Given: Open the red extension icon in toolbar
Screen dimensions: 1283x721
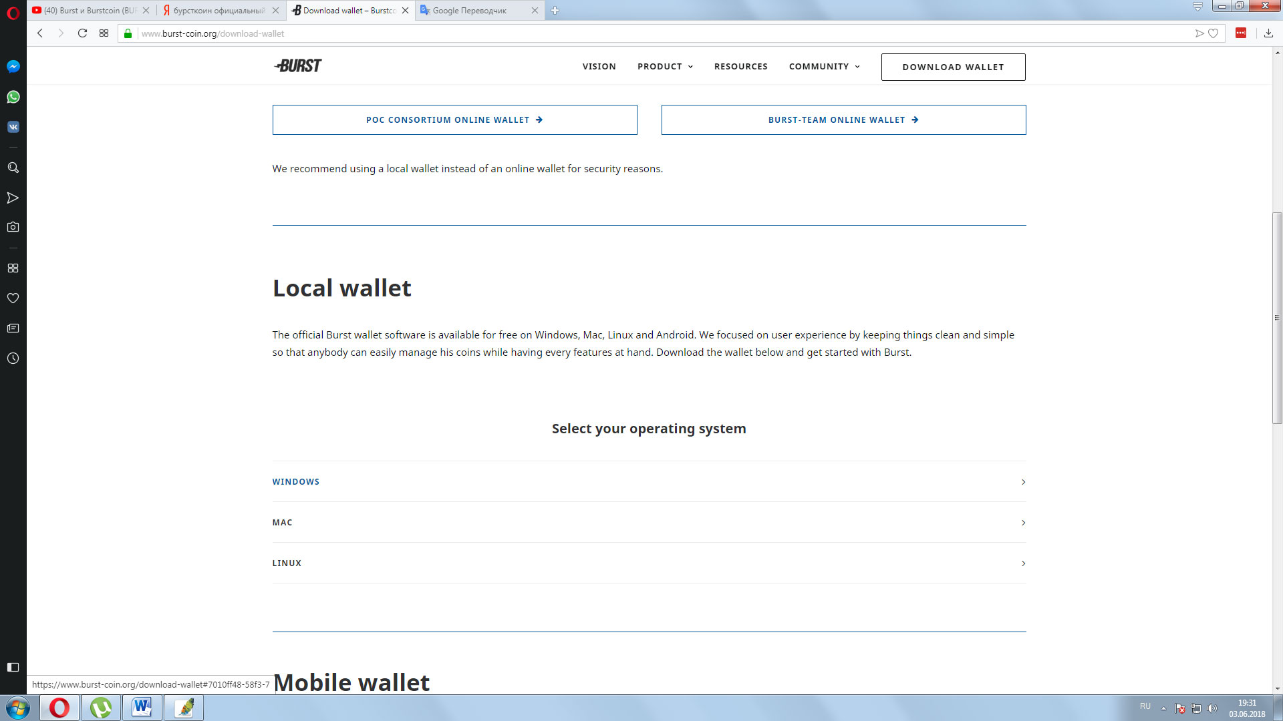Looking at the screenshot, I should 1241,33.
